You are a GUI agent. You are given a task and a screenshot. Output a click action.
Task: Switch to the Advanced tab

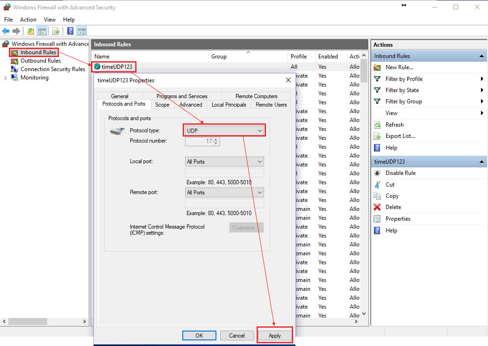(x=191, y=105)
